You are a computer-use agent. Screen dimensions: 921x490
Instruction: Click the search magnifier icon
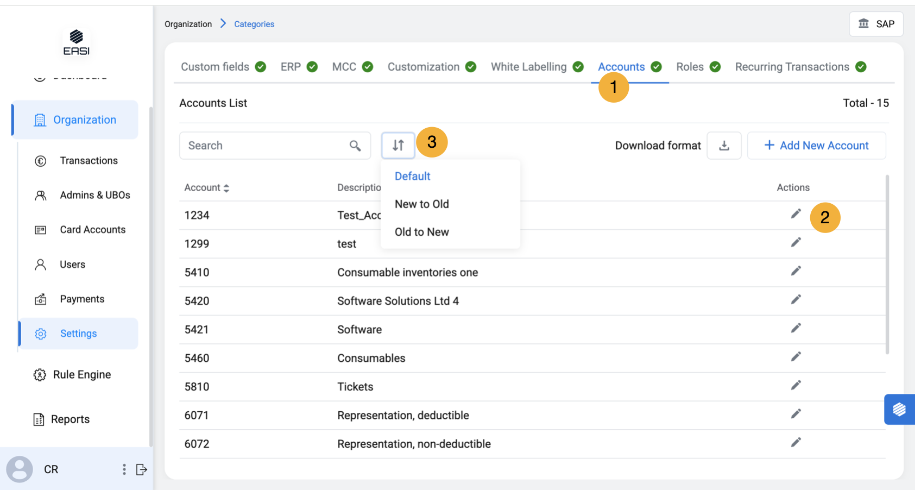(x=355, y=146)
